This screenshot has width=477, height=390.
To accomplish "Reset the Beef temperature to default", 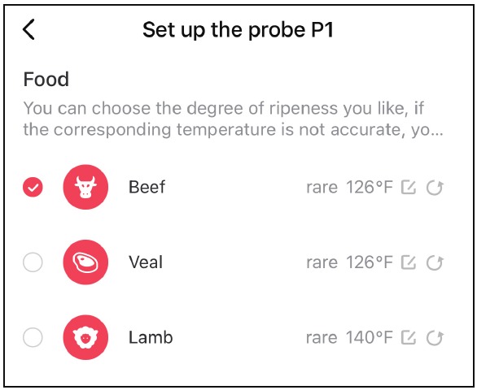I will tap(435, 187).
